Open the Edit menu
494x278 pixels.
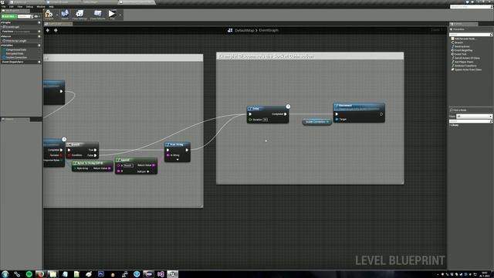[x=12, y=6]
